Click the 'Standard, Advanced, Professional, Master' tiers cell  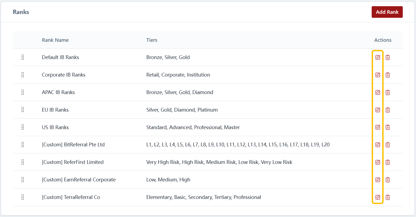(x=193, y=127)
